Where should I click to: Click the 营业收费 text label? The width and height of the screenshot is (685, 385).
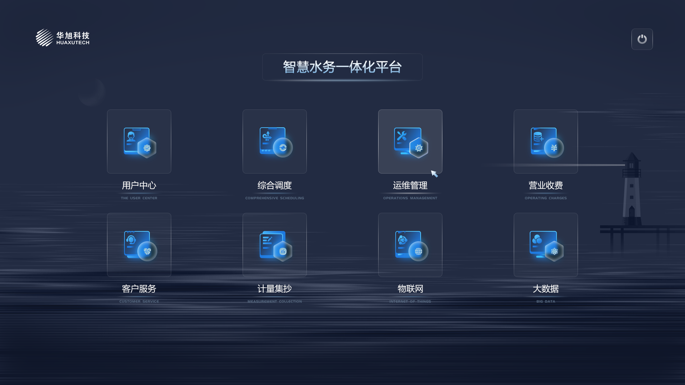[546, 185]
